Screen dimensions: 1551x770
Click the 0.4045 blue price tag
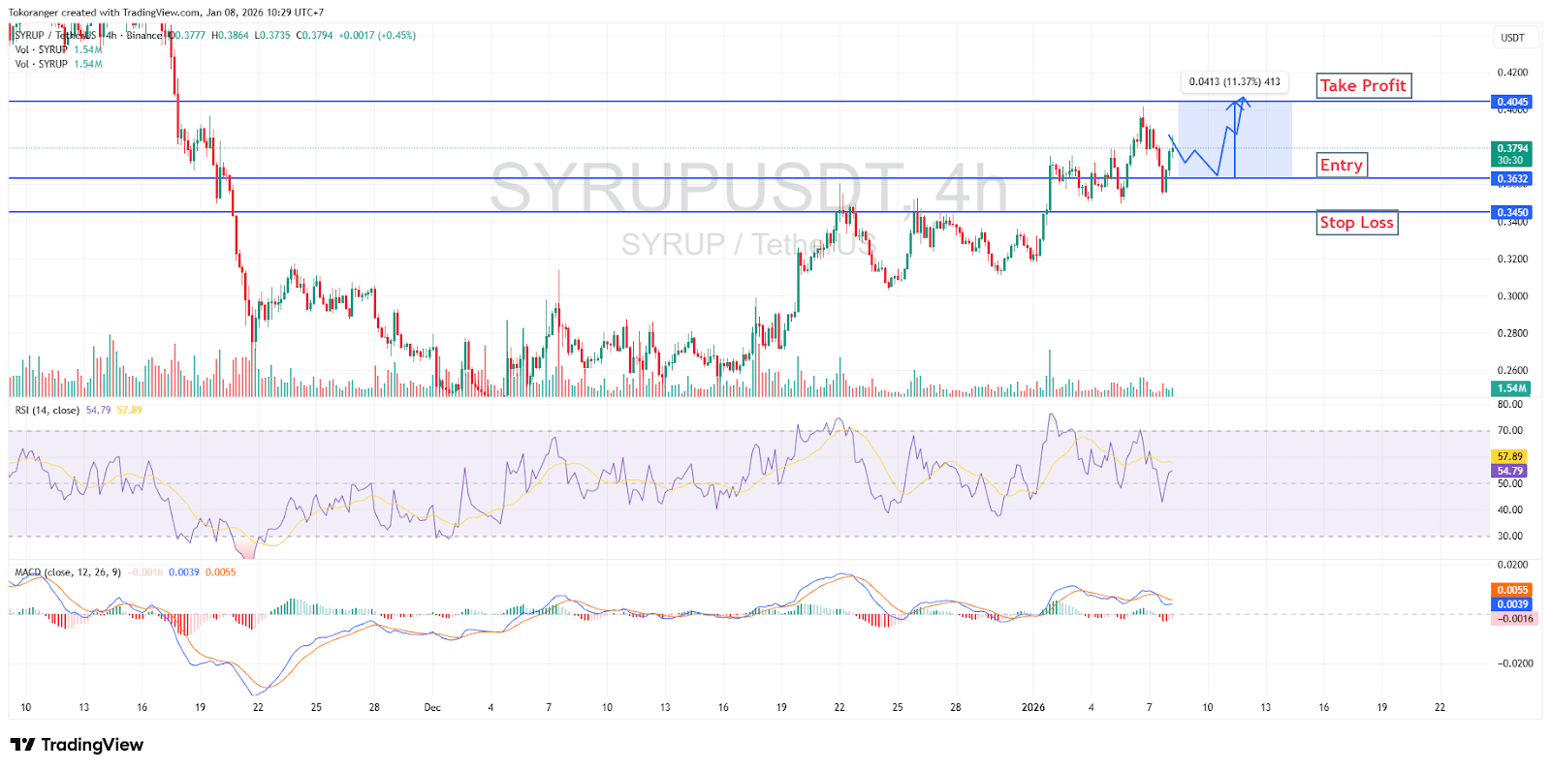click(1512, 102)
